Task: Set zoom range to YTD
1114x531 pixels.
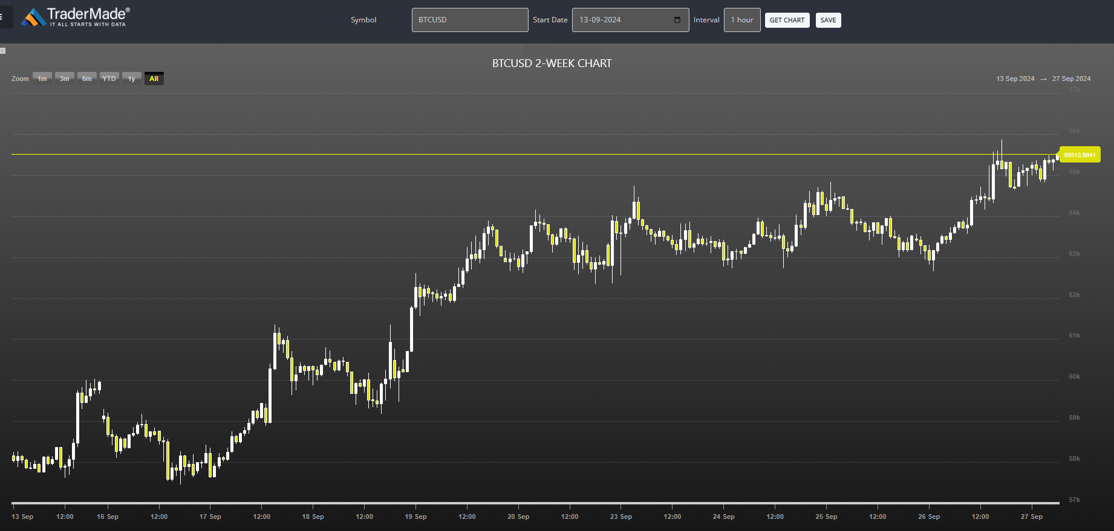Action: [x=109, y=79]
